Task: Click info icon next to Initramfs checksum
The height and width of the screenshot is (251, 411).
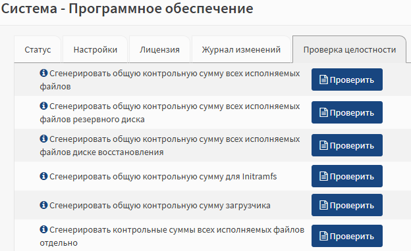Action: pos(43,176)
